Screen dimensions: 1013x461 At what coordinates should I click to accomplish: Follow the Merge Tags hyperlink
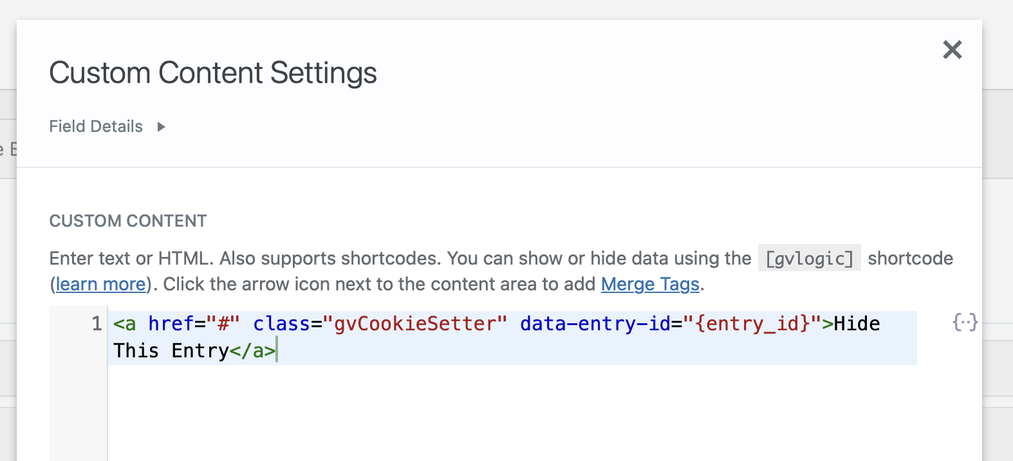[x=649, y=284]
